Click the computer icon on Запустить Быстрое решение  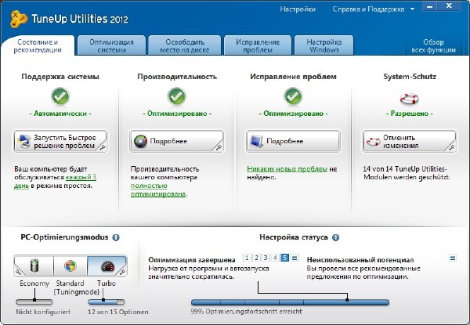click(24, 141)
